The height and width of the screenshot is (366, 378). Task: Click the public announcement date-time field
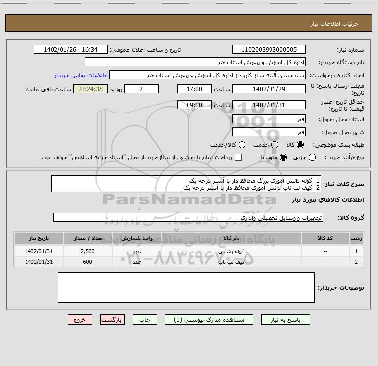[x=71, y=49]
